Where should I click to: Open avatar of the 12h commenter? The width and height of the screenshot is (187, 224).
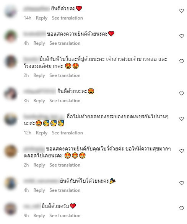tap(11, 119)
